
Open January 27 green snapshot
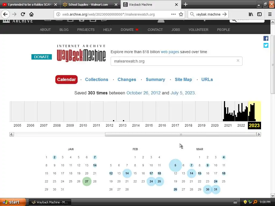[87, 181]
